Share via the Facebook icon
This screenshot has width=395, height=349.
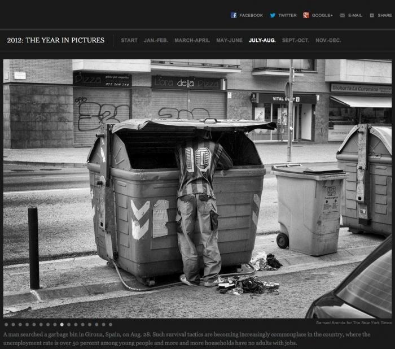pyautogui.click(x=234, y=15)
